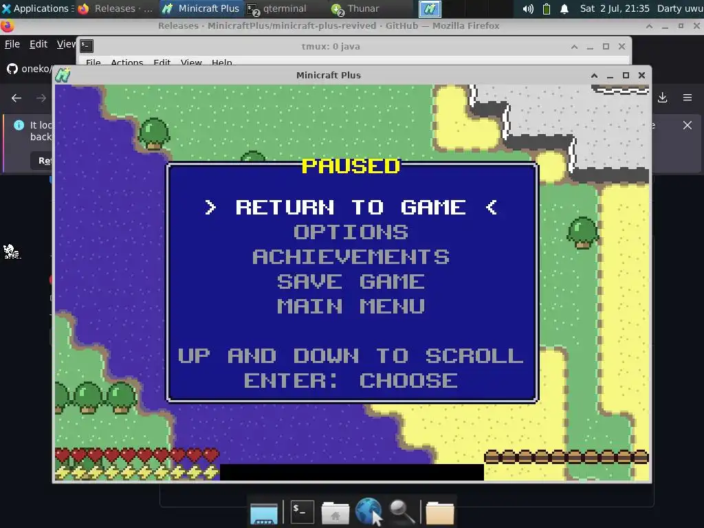The width and height of the screenshot is (704, 528).
Task: Open notifications bell in system tray
Action: 564,8
